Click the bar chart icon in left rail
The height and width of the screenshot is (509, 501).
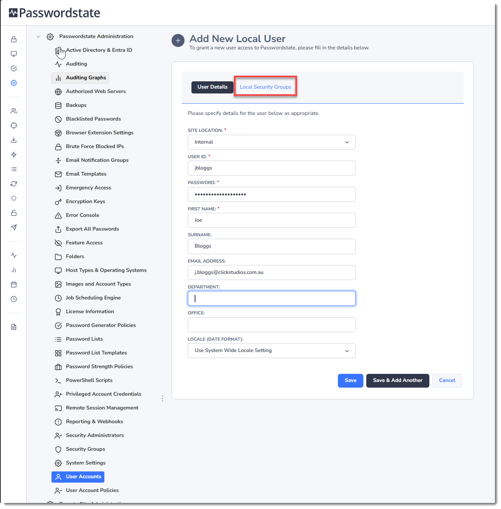click(x=14, y=270)
